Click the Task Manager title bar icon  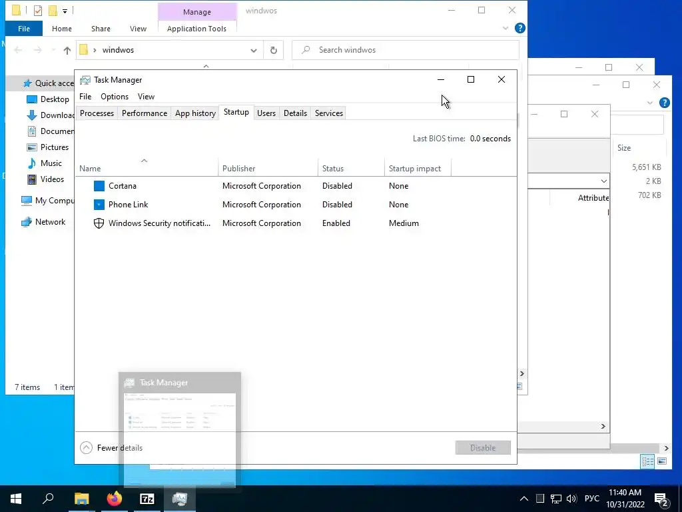point(85,80)
